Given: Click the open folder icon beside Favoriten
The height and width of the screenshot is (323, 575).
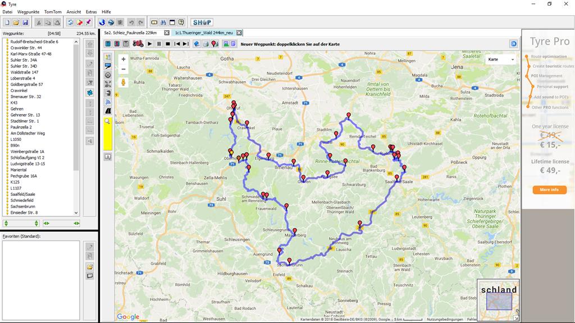Looking at the screenshot, I should coord(90,266).
